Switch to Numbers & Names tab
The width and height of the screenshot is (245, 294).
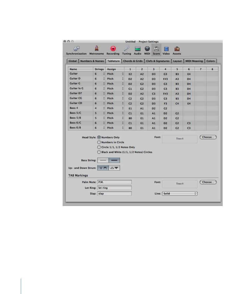click(x=92, y=61)
